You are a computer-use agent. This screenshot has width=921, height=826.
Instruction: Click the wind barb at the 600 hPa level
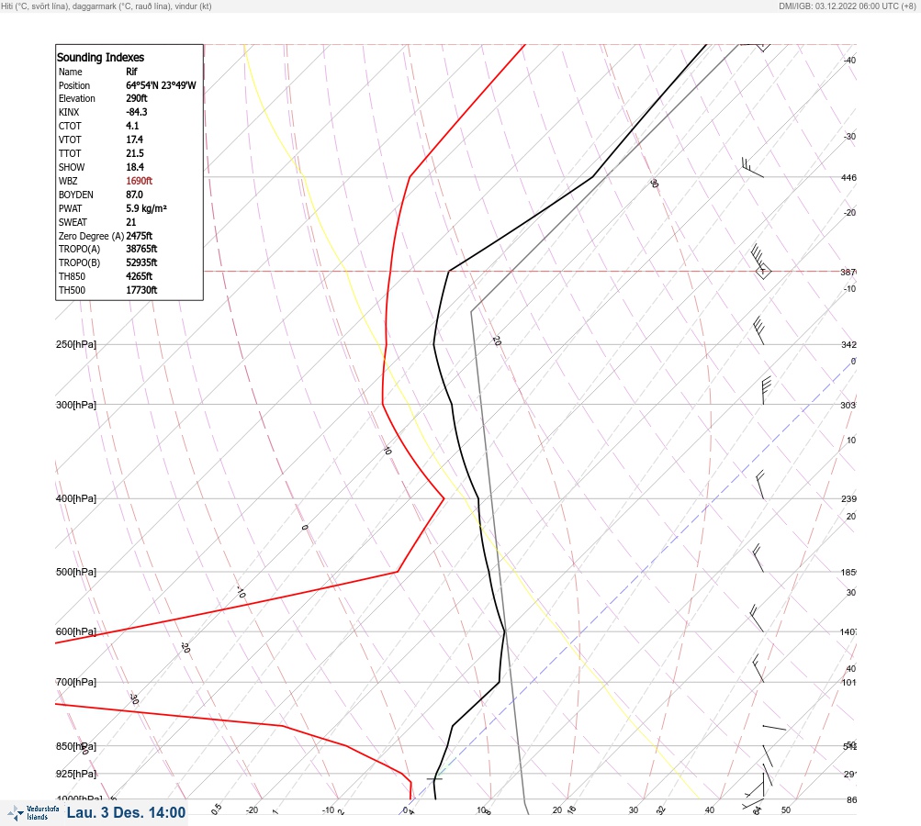(x=757, y=619)
